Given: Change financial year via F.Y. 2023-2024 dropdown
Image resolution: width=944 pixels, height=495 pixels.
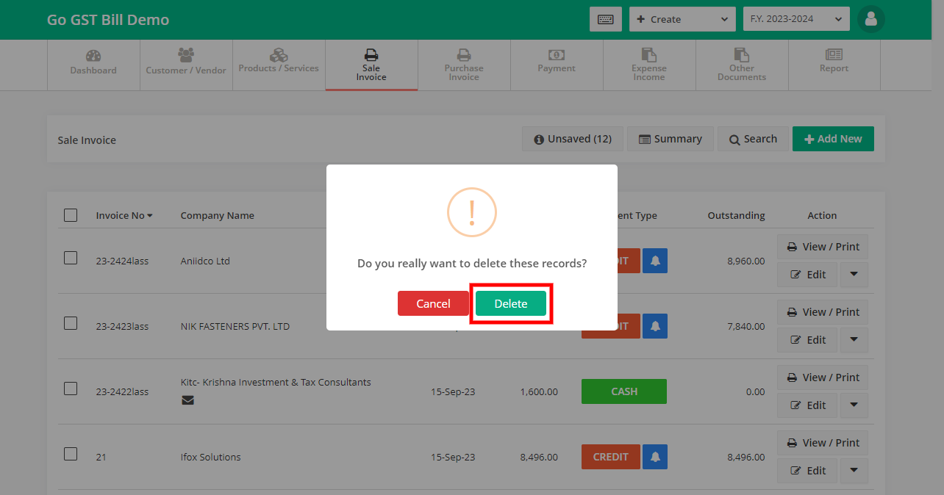Looking at the screenshot, I should [x=795, y=19].
